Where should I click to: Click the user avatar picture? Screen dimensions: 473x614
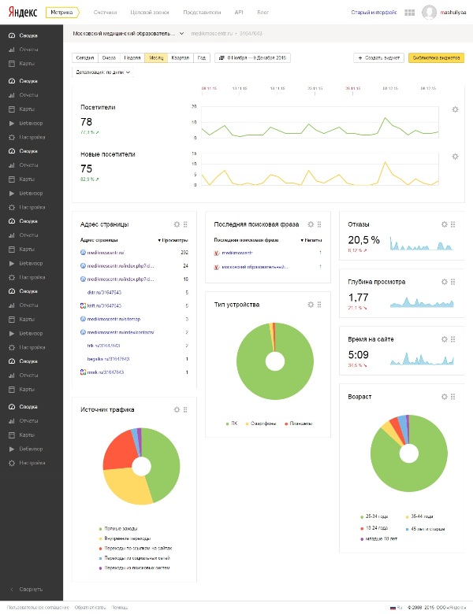(x=429, y=12)
